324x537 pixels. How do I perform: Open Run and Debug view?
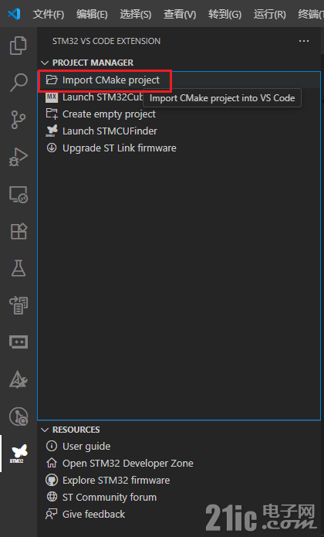[18, 157]
